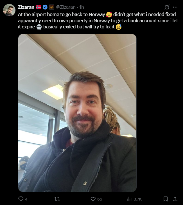Screen dimensions: 183x205
Task: View analytics via the bar chart icon
Action: point(129,199)
